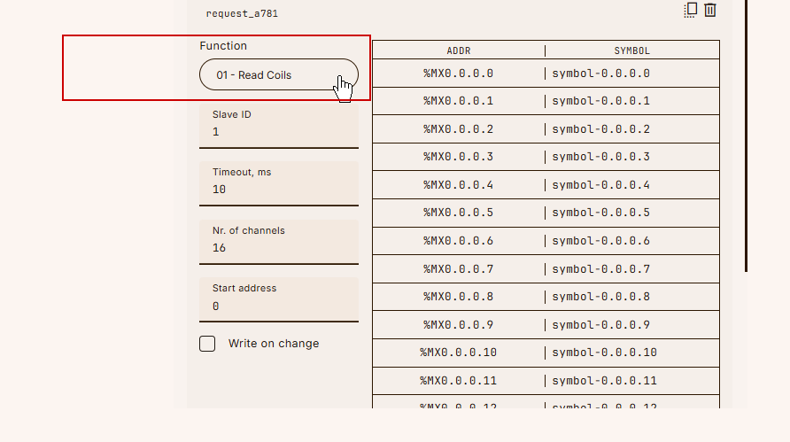The height and width of the screenshot is (442, 790).
Task: Edit the Slave ID field
Action: click(279, 126)
